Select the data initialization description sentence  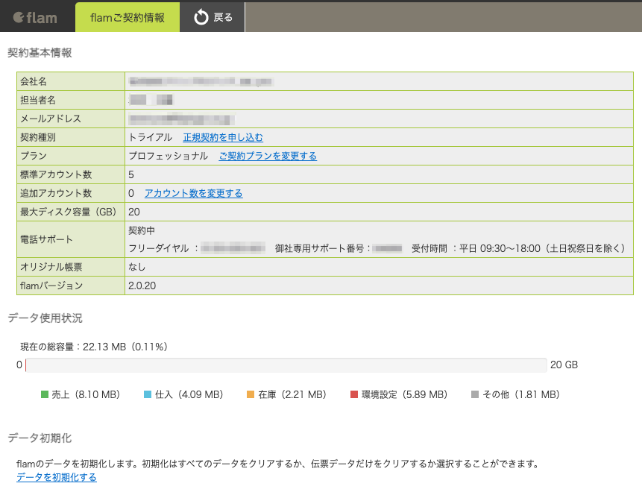(x=277, y=464)
